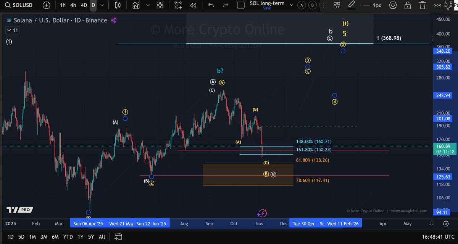This screenshot has height=244, width=458.
Task: Expand the object tree showing 11 drawings
Action: pyautogui.click(x=12, y=30)
